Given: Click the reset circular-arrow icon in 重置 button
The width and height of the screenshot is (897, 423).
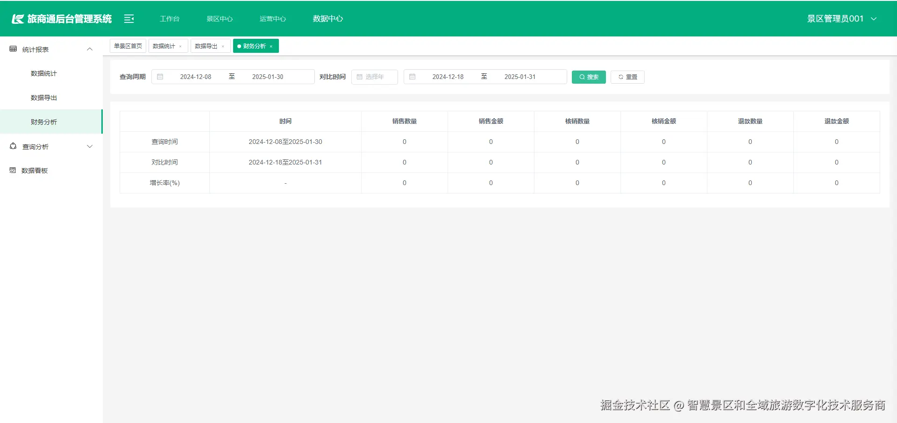Looking at the screenshot, I should (x=620, y=77).
